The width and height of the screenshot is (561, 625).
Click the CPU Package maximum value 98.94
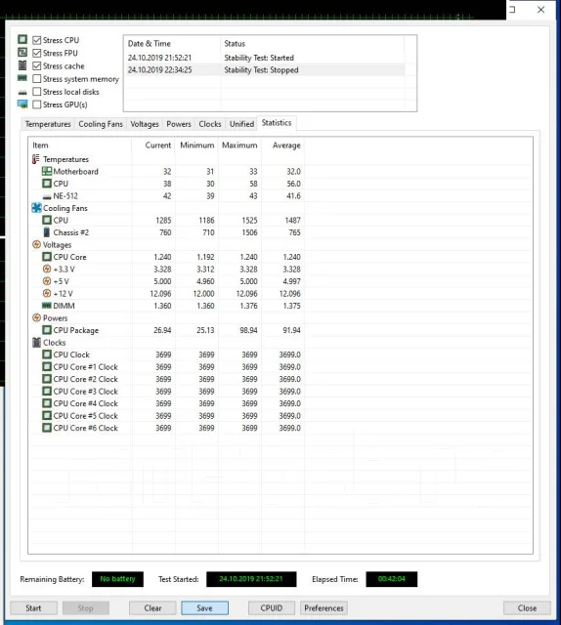point(248,330)
